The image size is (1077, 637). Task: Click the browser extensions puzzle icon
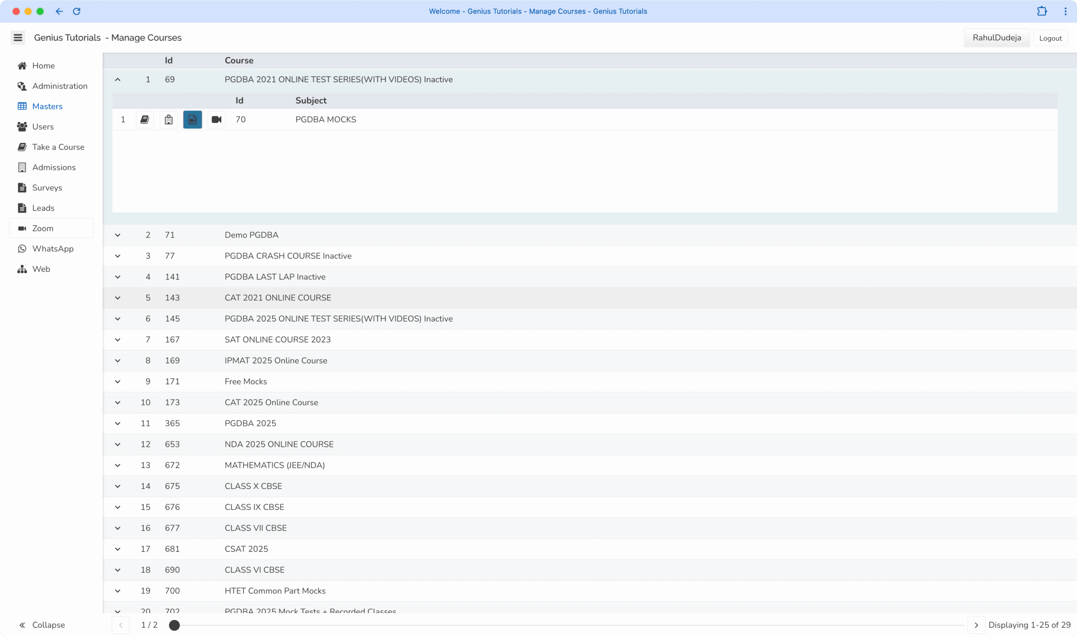[1042, 12]
